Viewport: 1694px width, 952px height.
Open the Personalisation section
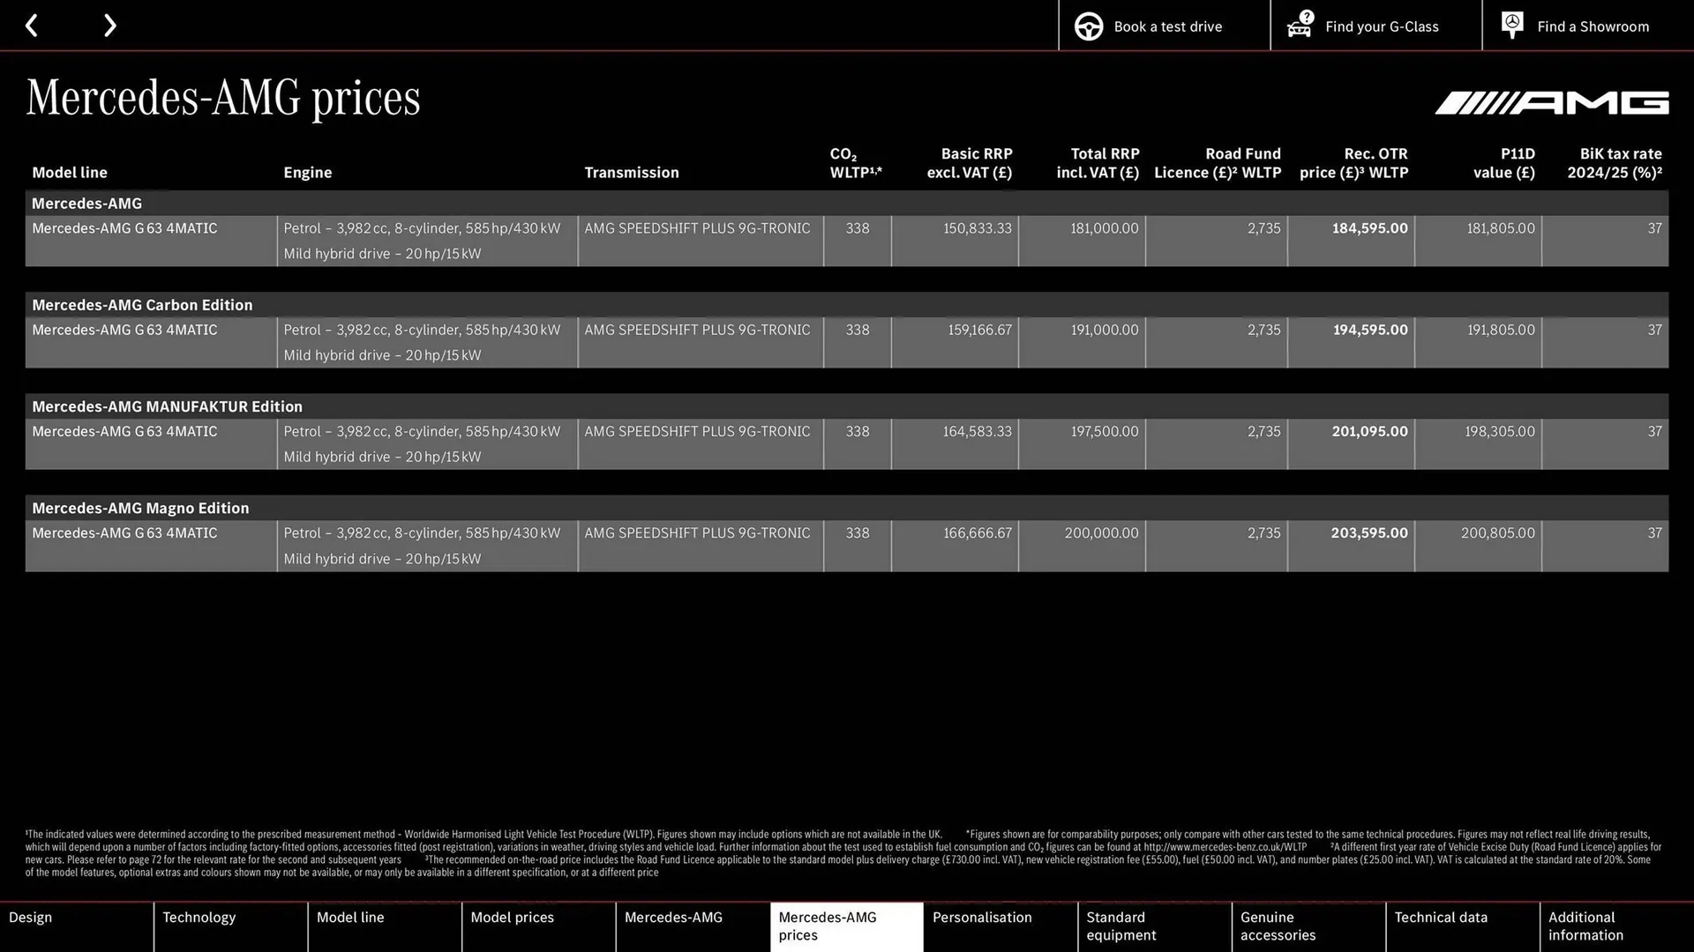point(982,917)
